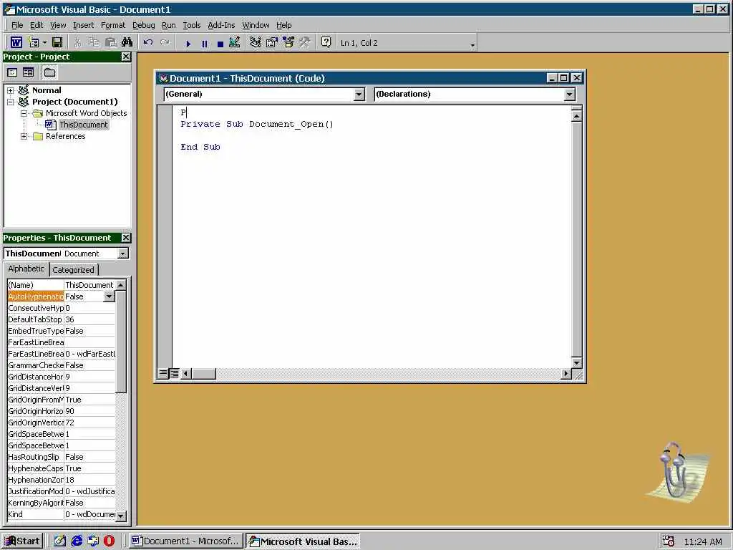This screenshot has width=733, height=550.
Task: Click View Object icon in Project panel
Action: tap(29, 72)
